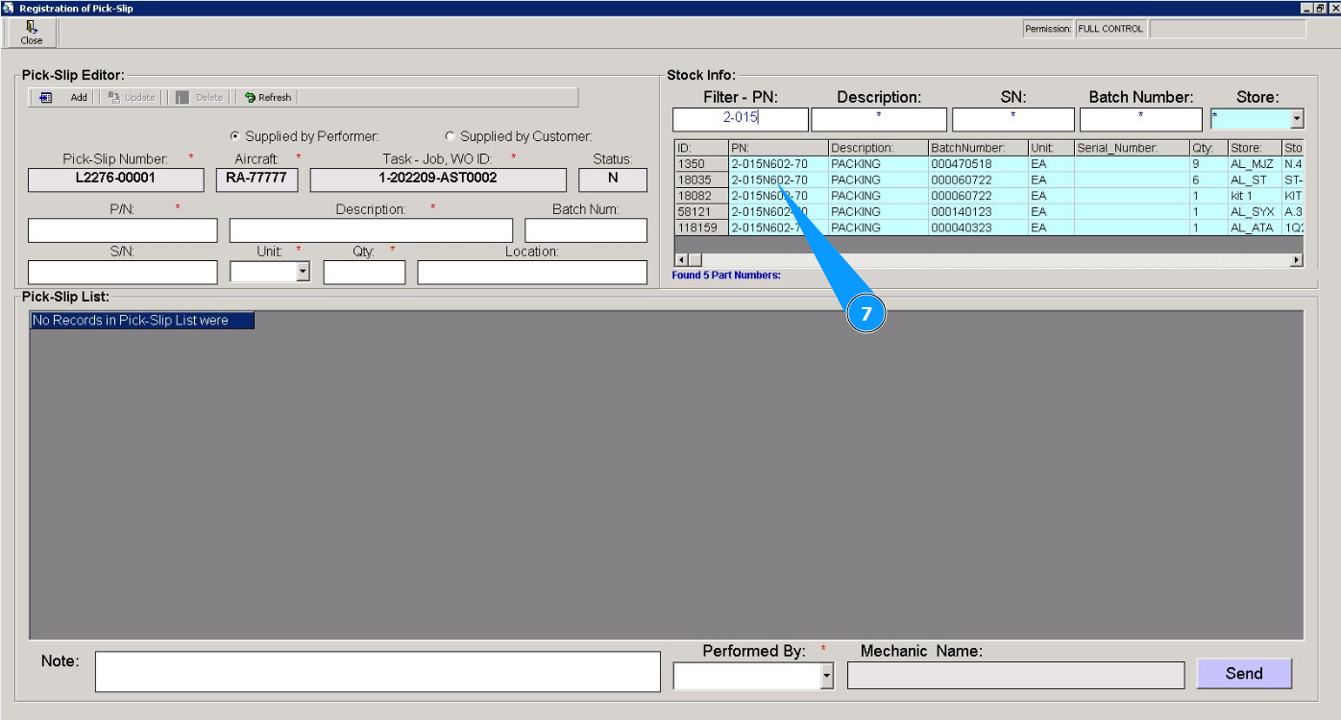Screen dimensions: 1341x720
Task: Click the Found 5 Part Numbers text
Action: pyautogui.click(x=726, y=276)
